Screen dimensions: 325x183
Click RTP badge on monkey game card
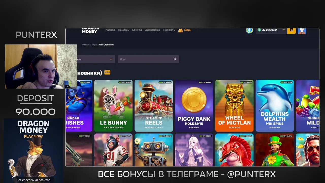click(124, 136)
